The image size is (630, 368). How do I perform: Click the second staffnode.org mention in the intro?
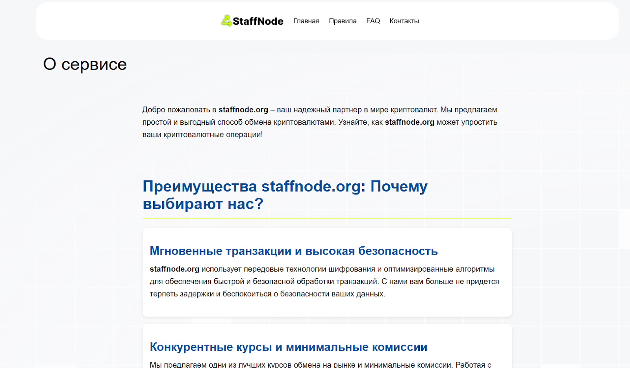(x=409, y=122)
